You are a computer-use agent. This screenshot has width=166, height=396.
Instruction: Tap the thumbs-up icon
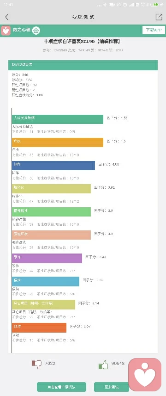[x=104, y=365]
